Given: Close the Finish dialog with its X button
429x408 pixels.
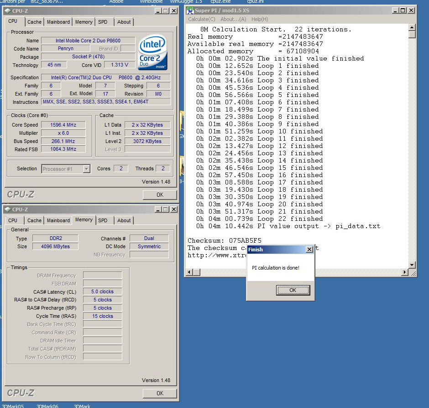Looking at the screenshot, I should [x=309, y=250].
